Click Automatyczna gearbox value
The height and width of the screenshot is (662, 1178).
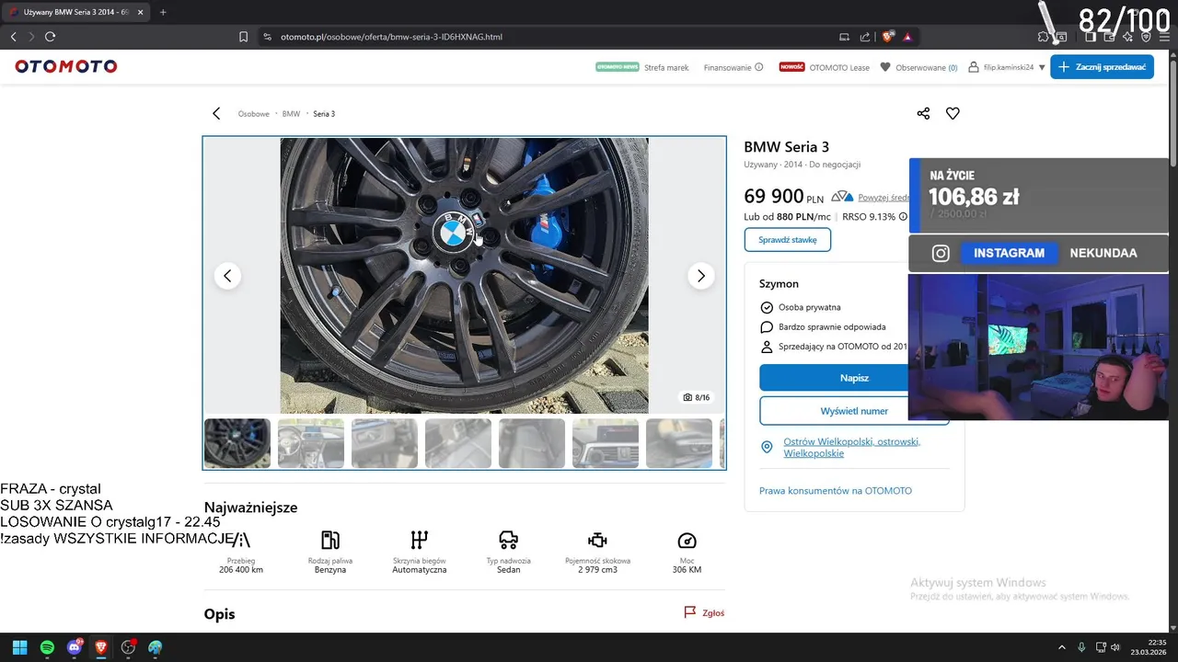420,570
